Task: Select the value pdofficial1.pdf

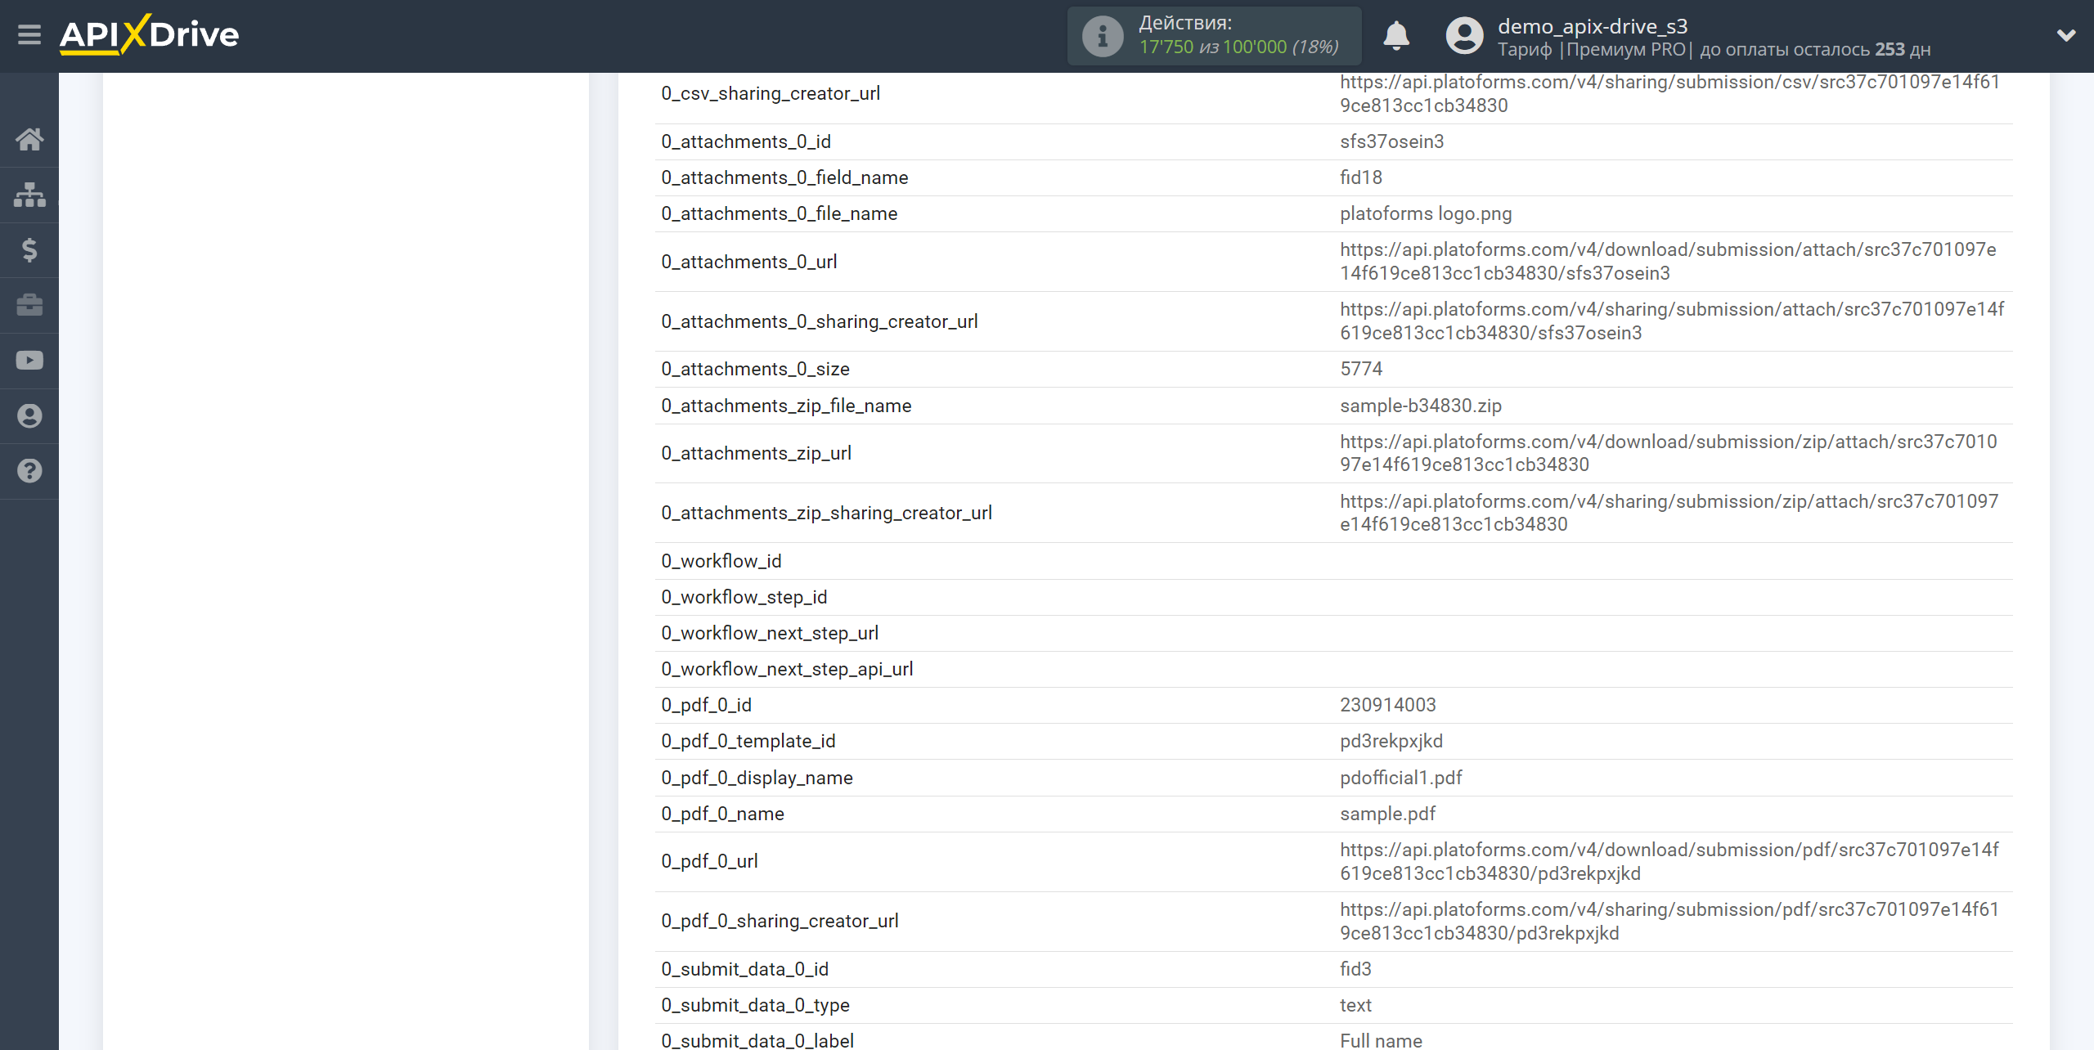Action: click(x=1401, y=778)
